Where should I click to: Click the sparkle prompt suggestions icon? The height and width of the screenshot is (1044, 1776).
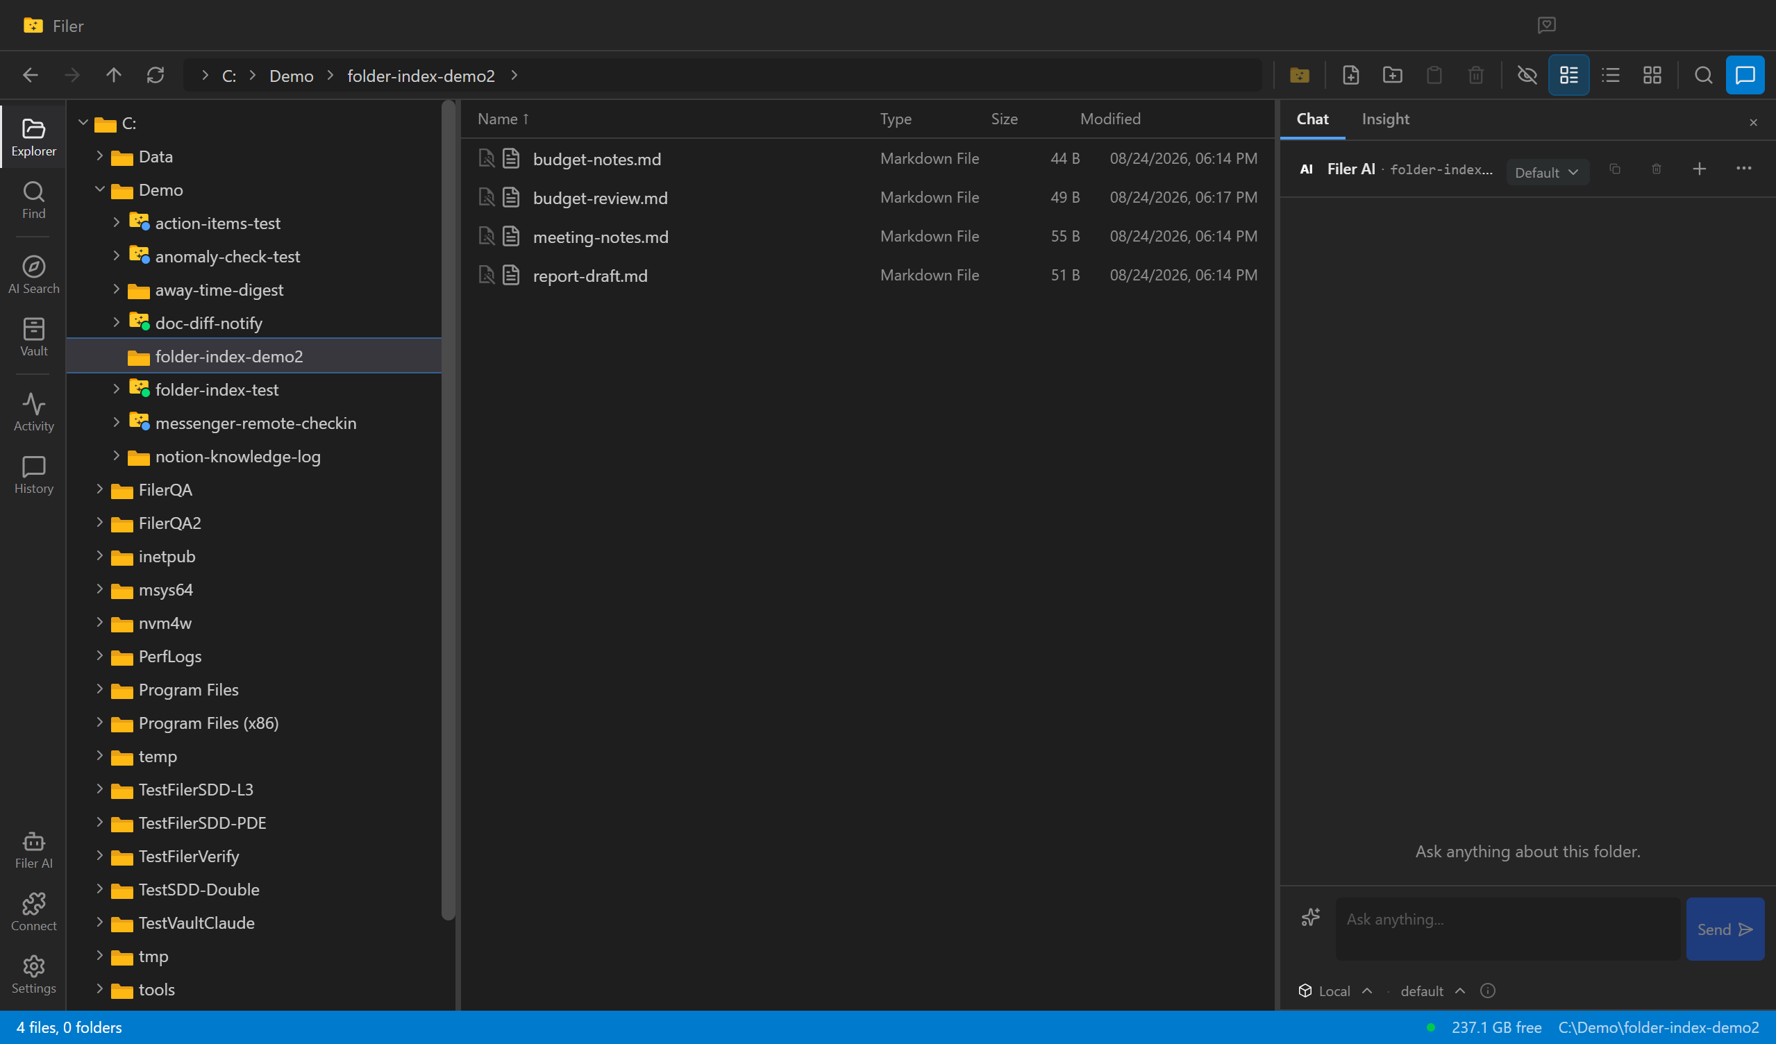[1310, 917]
